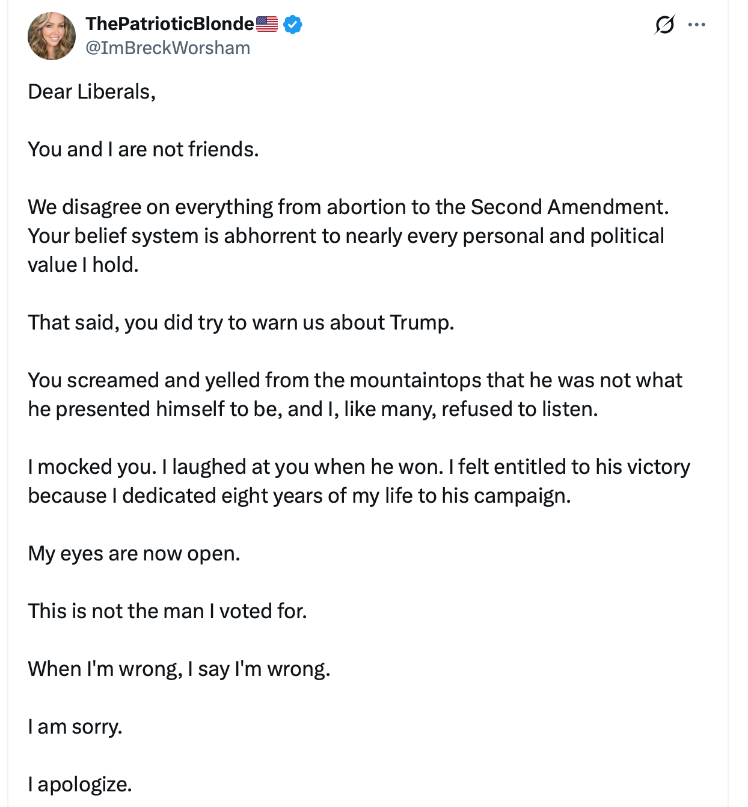Open the @ImBreckWorsham handle link
The height and width of the screenshot is (807, 748).
tap(168, 48)
